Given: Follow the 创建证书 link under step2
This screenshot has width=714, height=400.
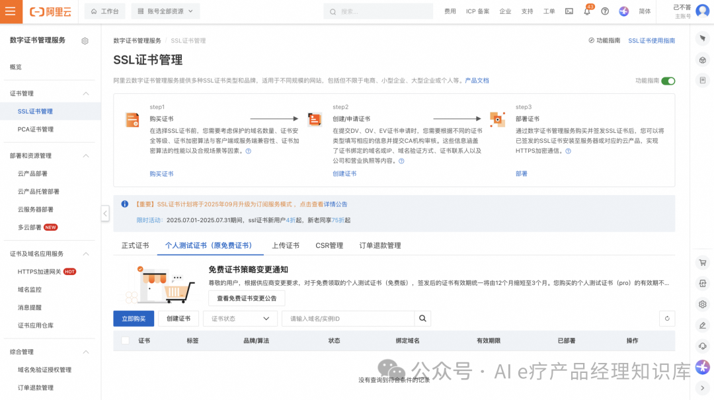Looking at the screenshot, I should click(344, 174).
